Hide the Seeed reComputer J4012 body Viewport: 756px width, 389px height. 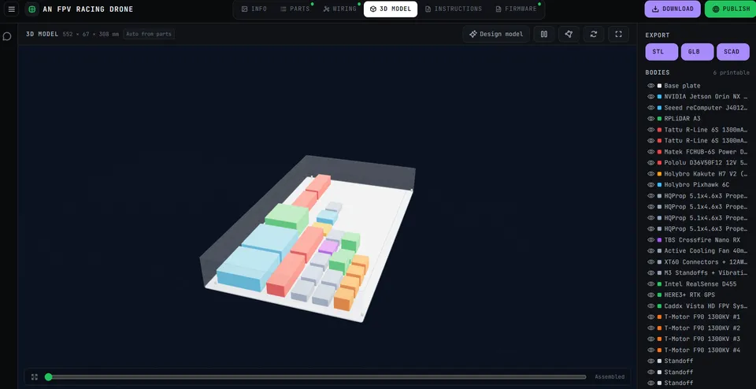coord(651,108)
